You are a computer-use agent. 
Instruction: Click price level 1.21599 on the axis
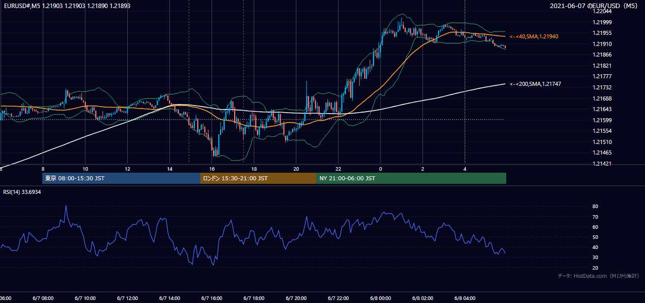pos(603,120)
